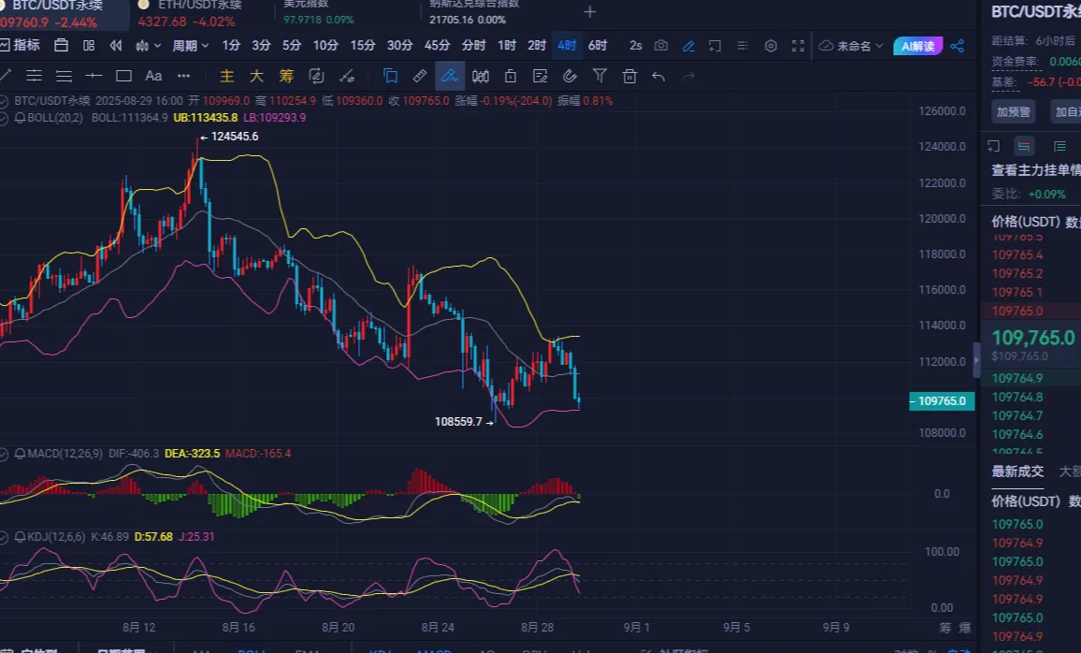Screen dimensions: 1081x653
Task: Open more drawing tools ellipsis
Action: (183, 75)
